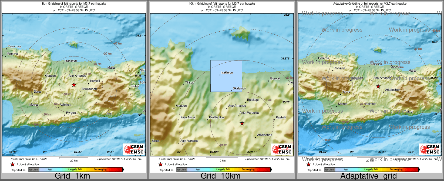Viewport: 444px width, 181px height.
Task: Click the "Updated on 28/09/2021" text under Grid_10km
Action: tap(268, 159)
